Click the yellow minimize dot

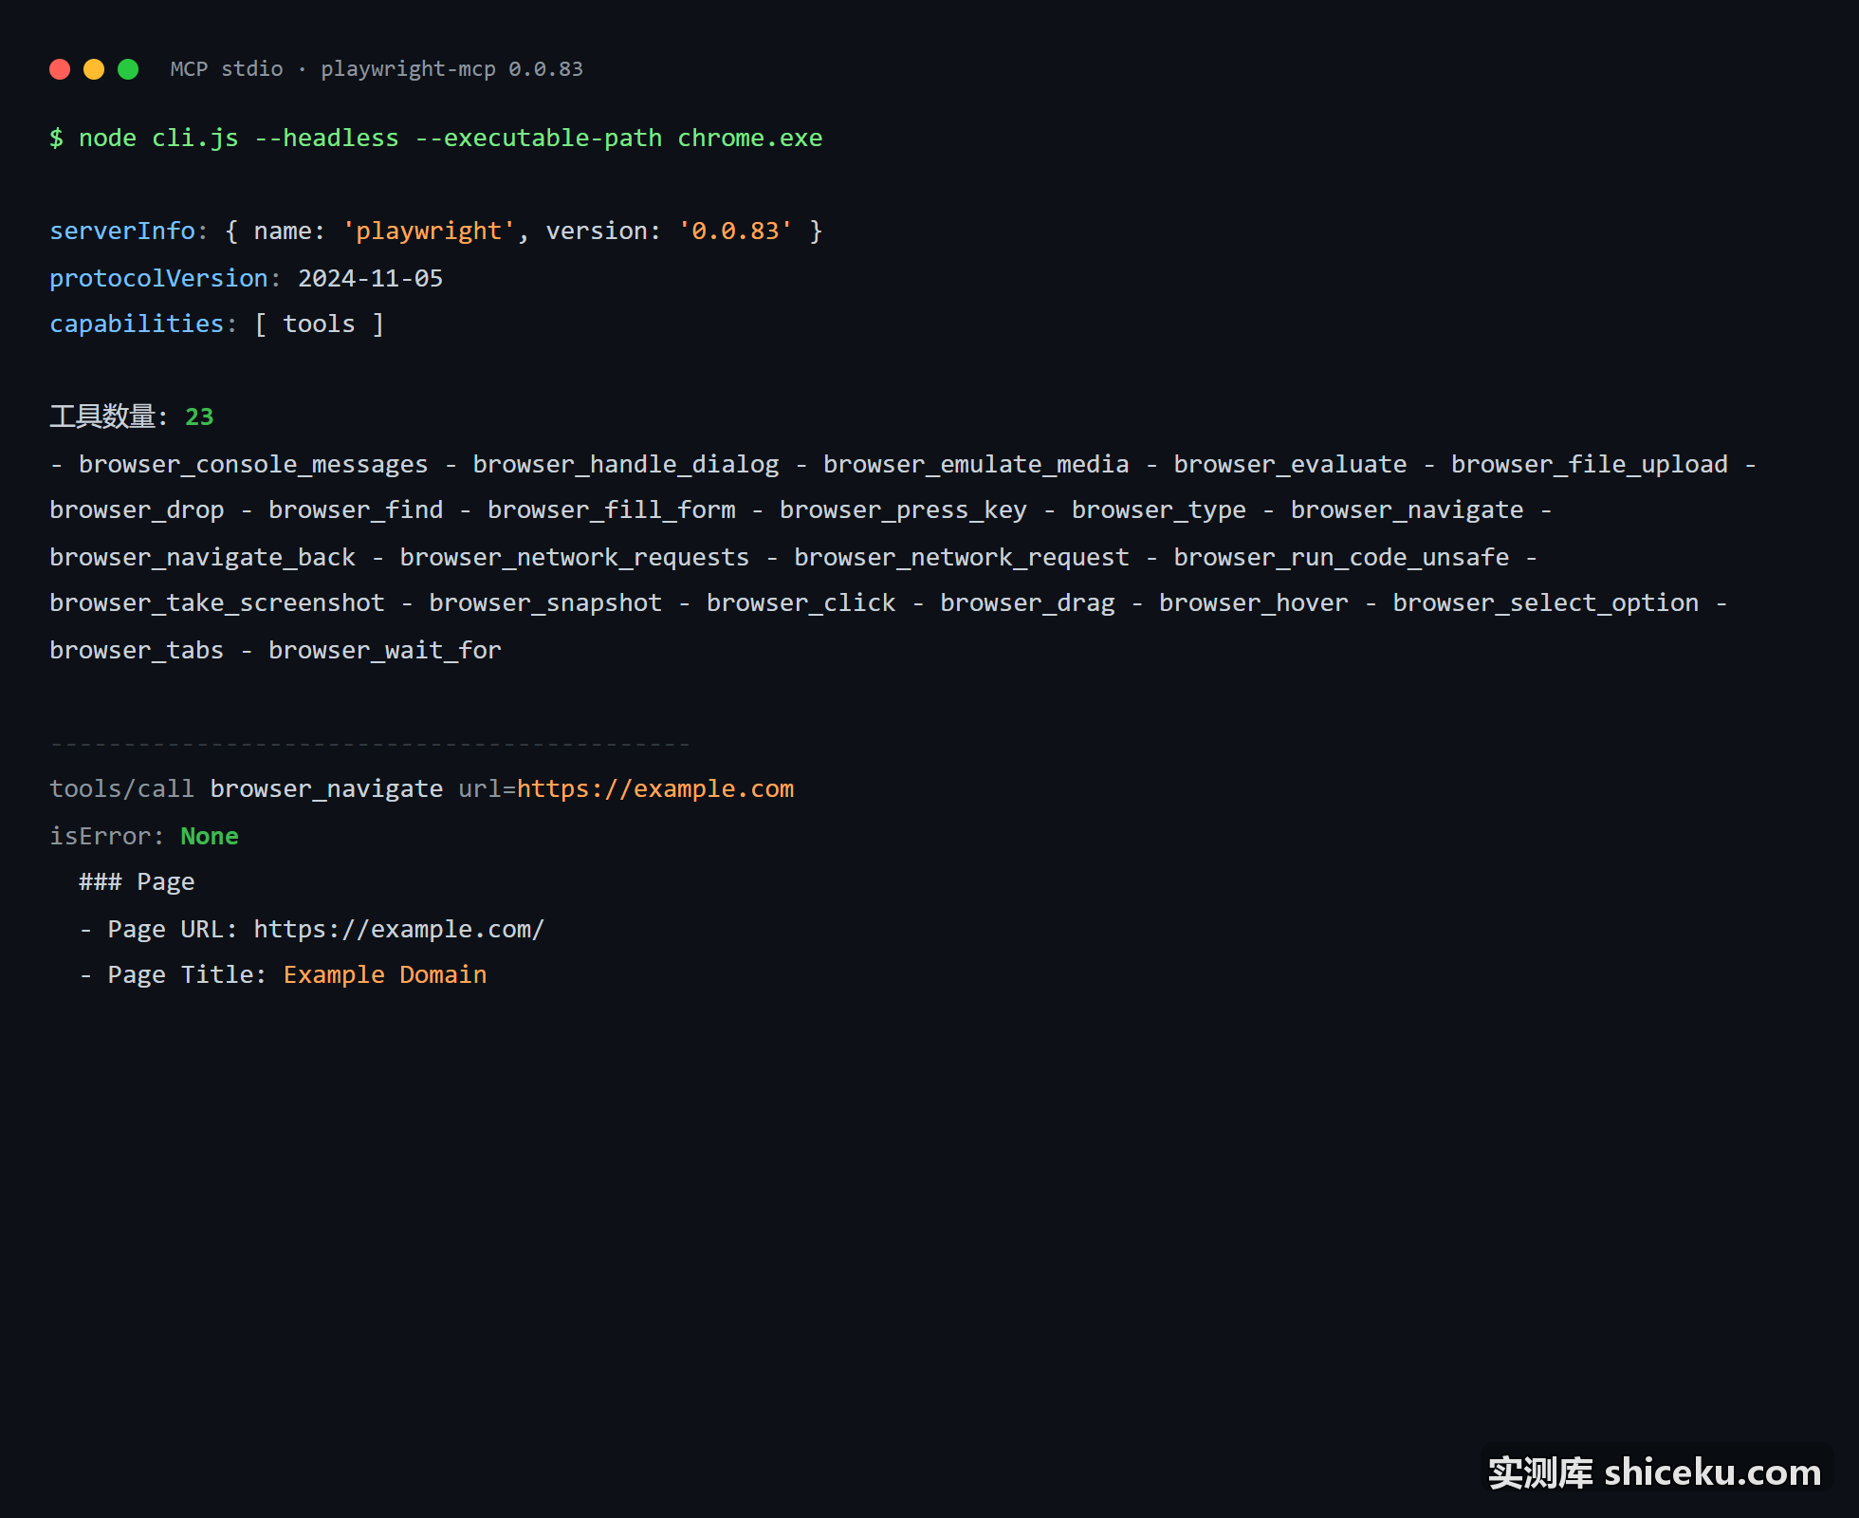click(x=94, y=69)
